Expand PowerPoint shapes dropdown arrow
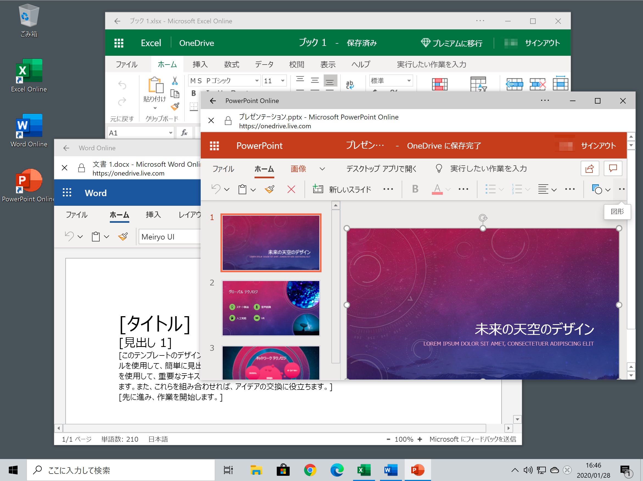The height and width of the screenshot is (481, 643). [608, 190]
